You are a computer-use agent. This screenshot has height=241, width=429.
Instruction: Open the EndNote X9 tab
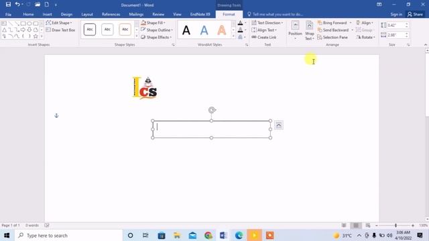[x=200, y=15]
